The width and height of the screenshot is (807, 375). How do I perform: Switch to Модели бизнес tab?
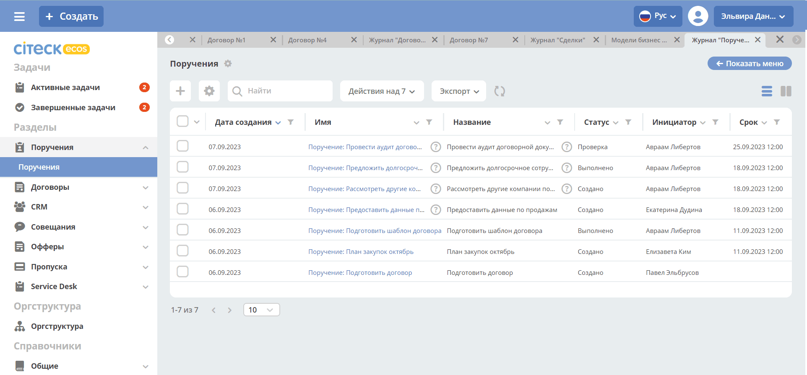(x=639, y=40)
